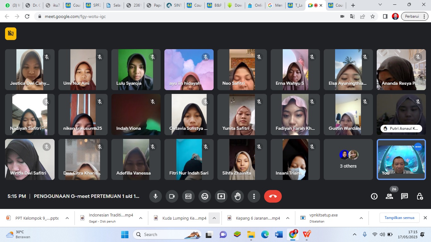Image resolution: width=431 pixels, height=242 pixels.
Task: Toggle closed captions button
Action: (188, 196)
